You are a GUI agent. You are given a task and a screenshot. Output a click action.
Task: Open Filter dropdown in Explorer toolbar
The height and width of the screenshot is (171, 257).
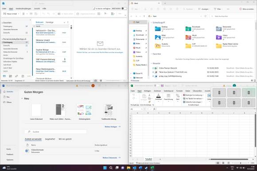[218, 9]
